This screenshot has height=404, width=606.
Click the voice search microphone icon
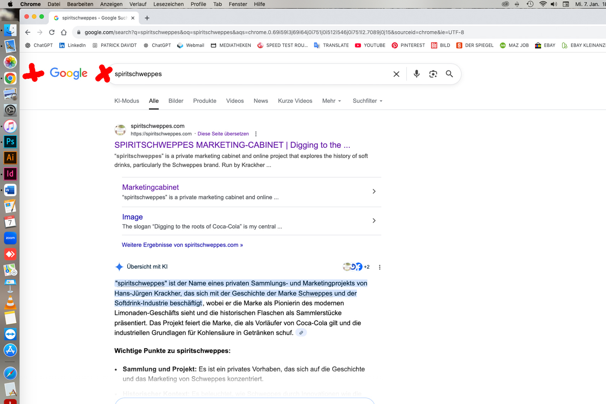tap(416, 74)
